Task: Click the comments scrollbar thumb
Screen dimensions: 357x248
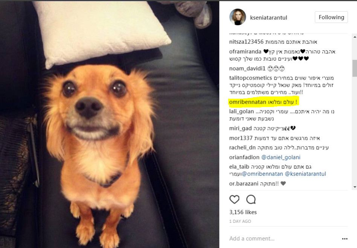Action: pos(355,68)
